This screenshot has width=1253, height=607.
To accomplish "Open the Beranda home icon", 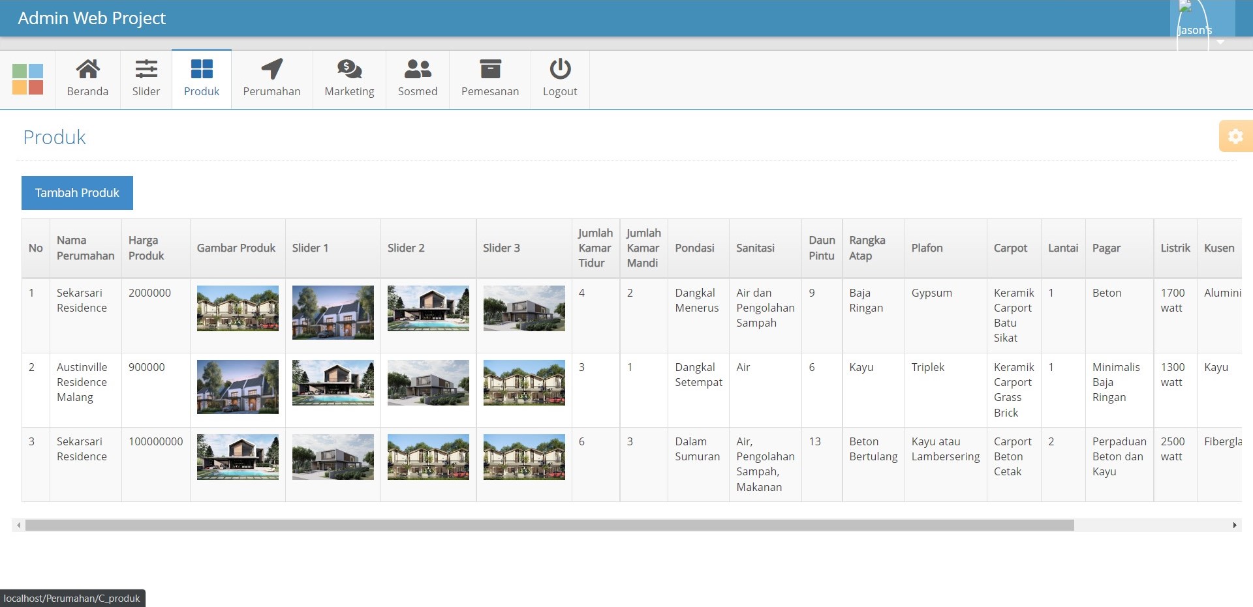I will [87, 69].
